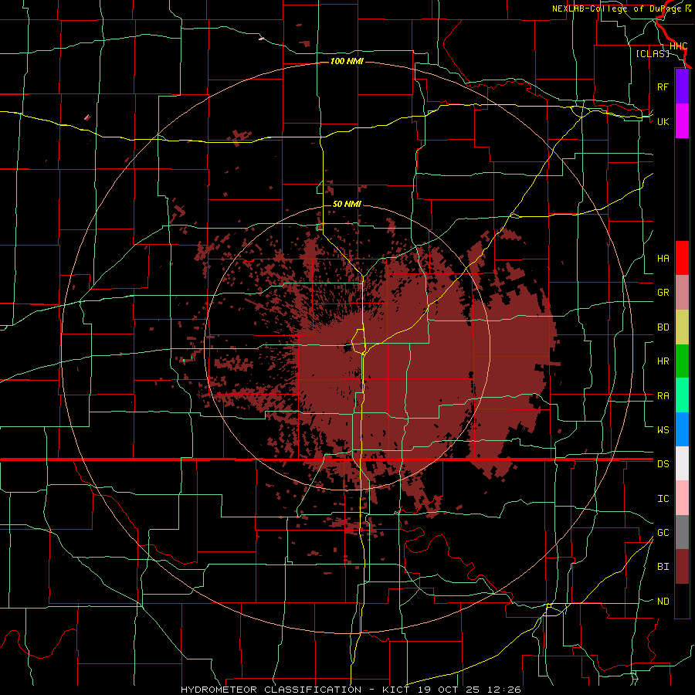Click the RF purple legend swatch

tap(682, 86)
